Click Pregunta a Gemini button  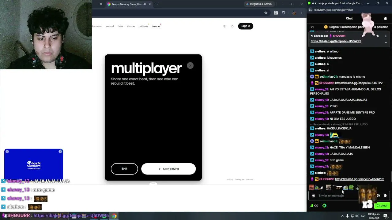(x=259, y=4)
